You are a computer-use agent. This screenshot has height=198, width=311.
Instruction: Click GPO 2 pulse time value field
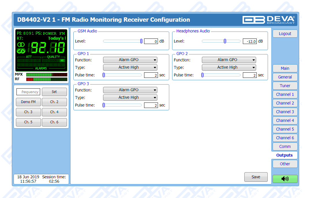coord(249,75)
